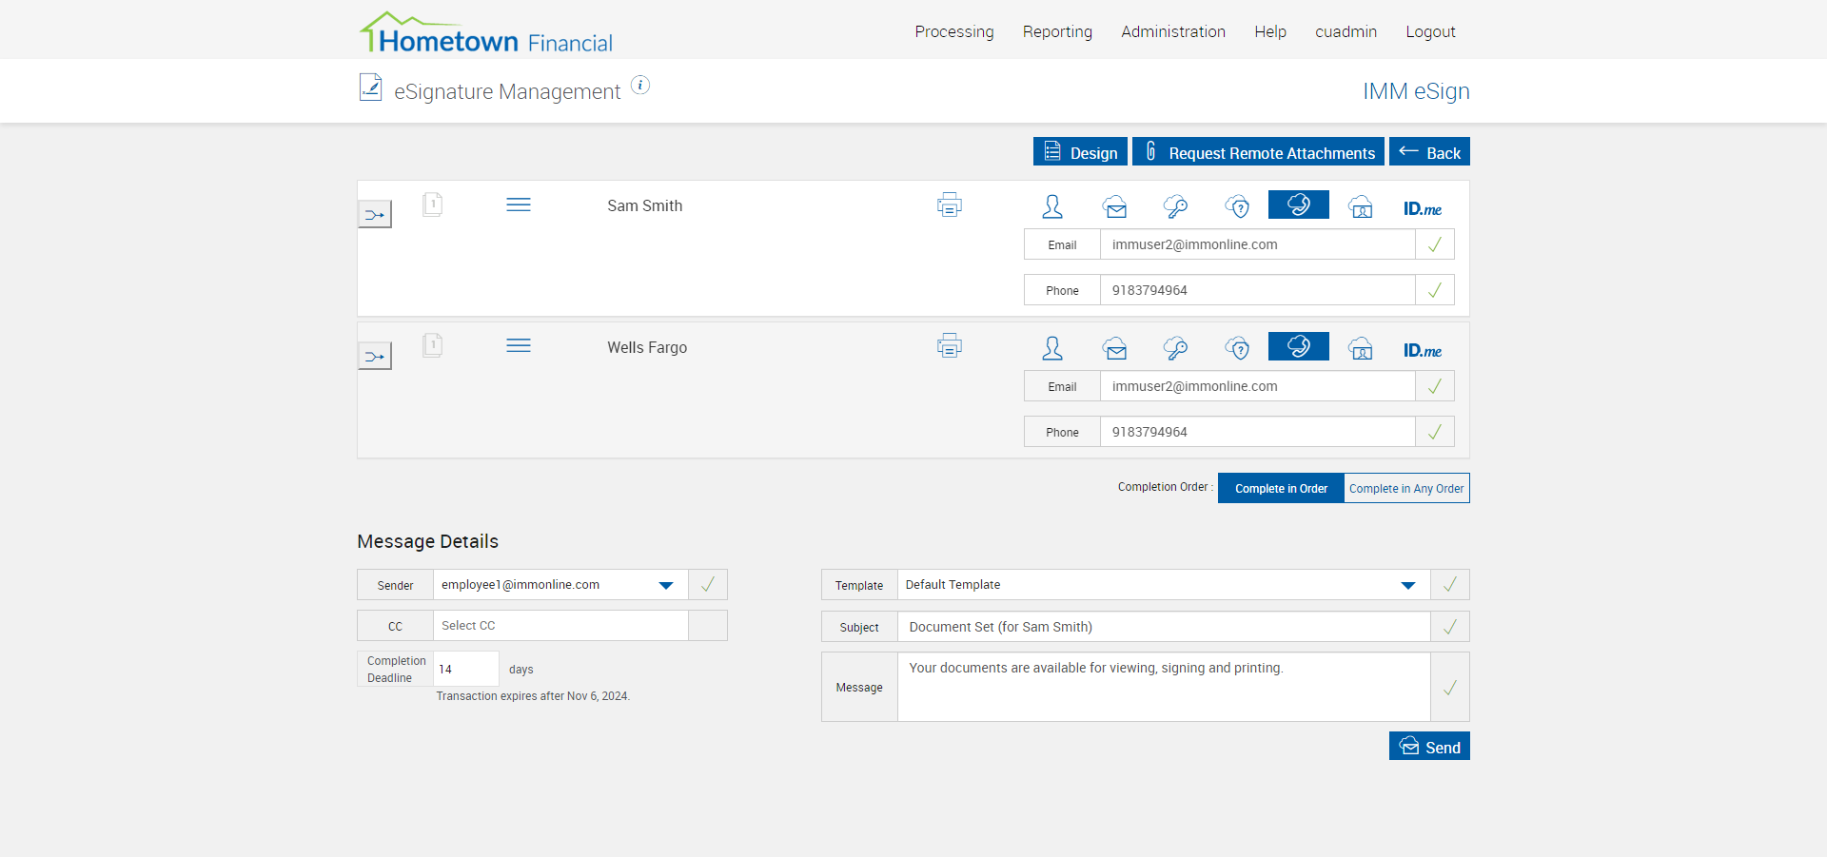This screenshot has width=1827, height=857.
Task: Click the document icon in Sam Smith's row
Action: [x=433, y=205]
